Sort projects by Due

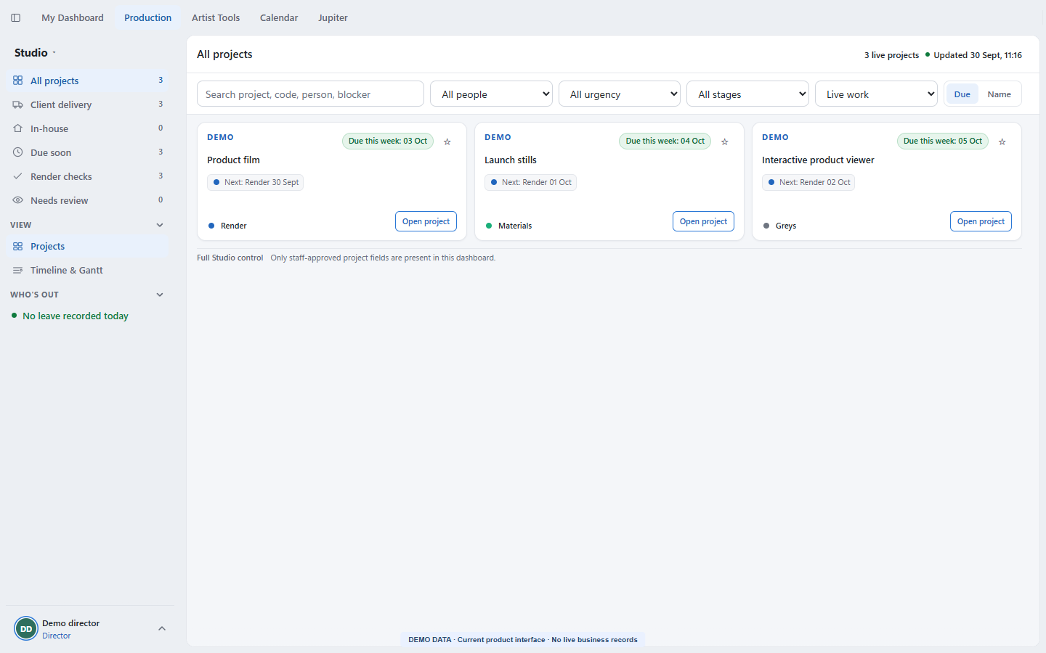[x=962, y=94]
